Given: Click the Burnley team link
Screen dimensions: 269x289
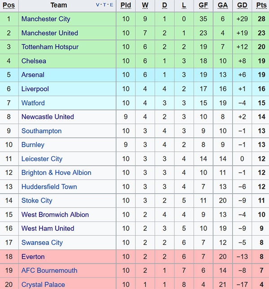Looking at the screenshot, I should coord(33,145).
